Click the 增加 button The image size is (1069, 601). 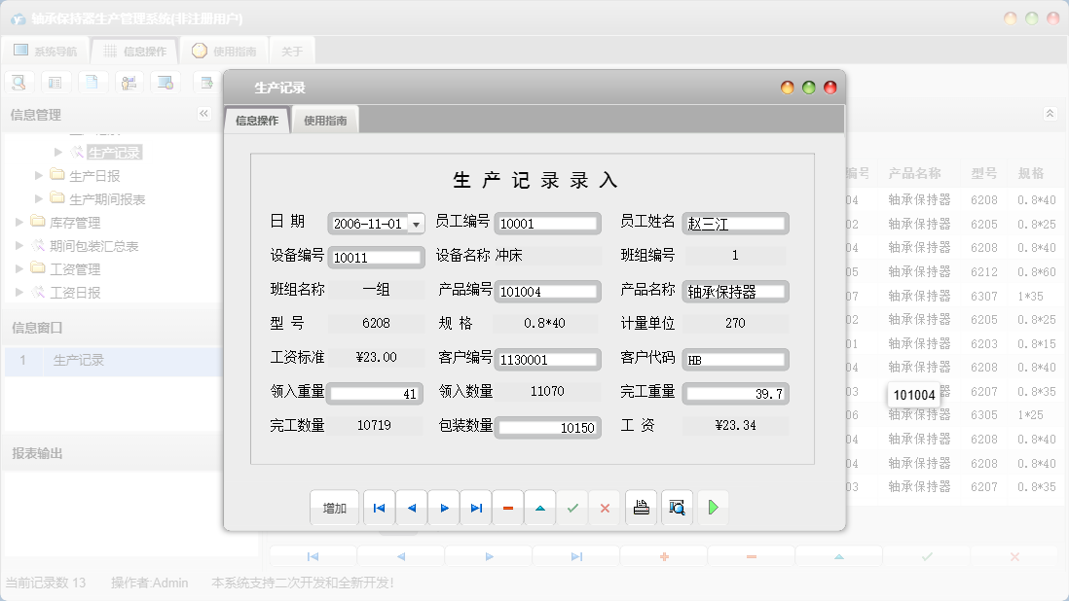point(335,508)
